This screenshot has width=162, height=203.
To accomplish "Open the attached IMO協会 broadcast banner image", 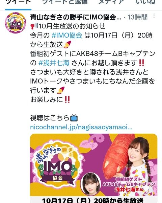I will coord(94,168).
